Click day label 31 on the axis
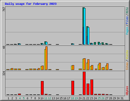Screen dimensions: 130x101 point(122,98)
